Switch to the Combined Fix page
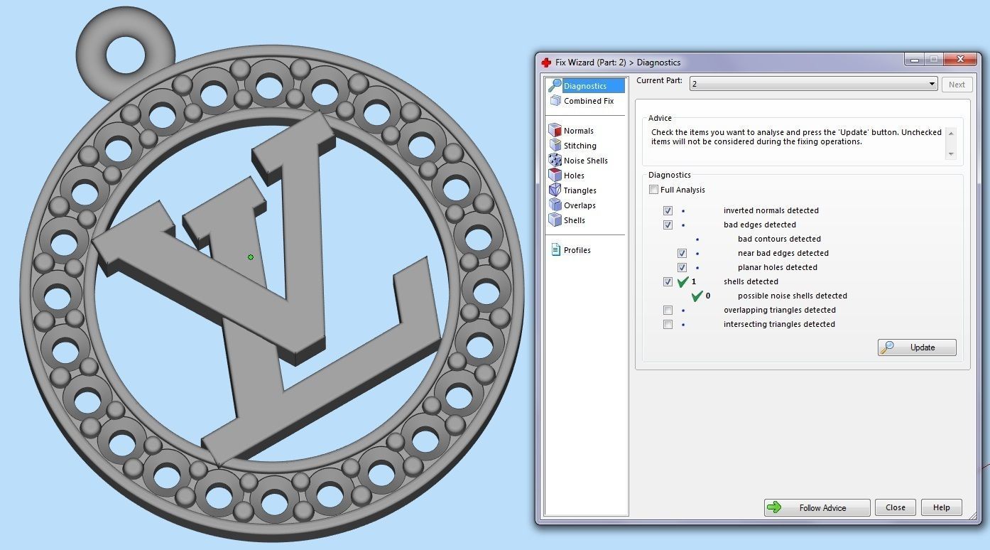 tap(589, 101)
